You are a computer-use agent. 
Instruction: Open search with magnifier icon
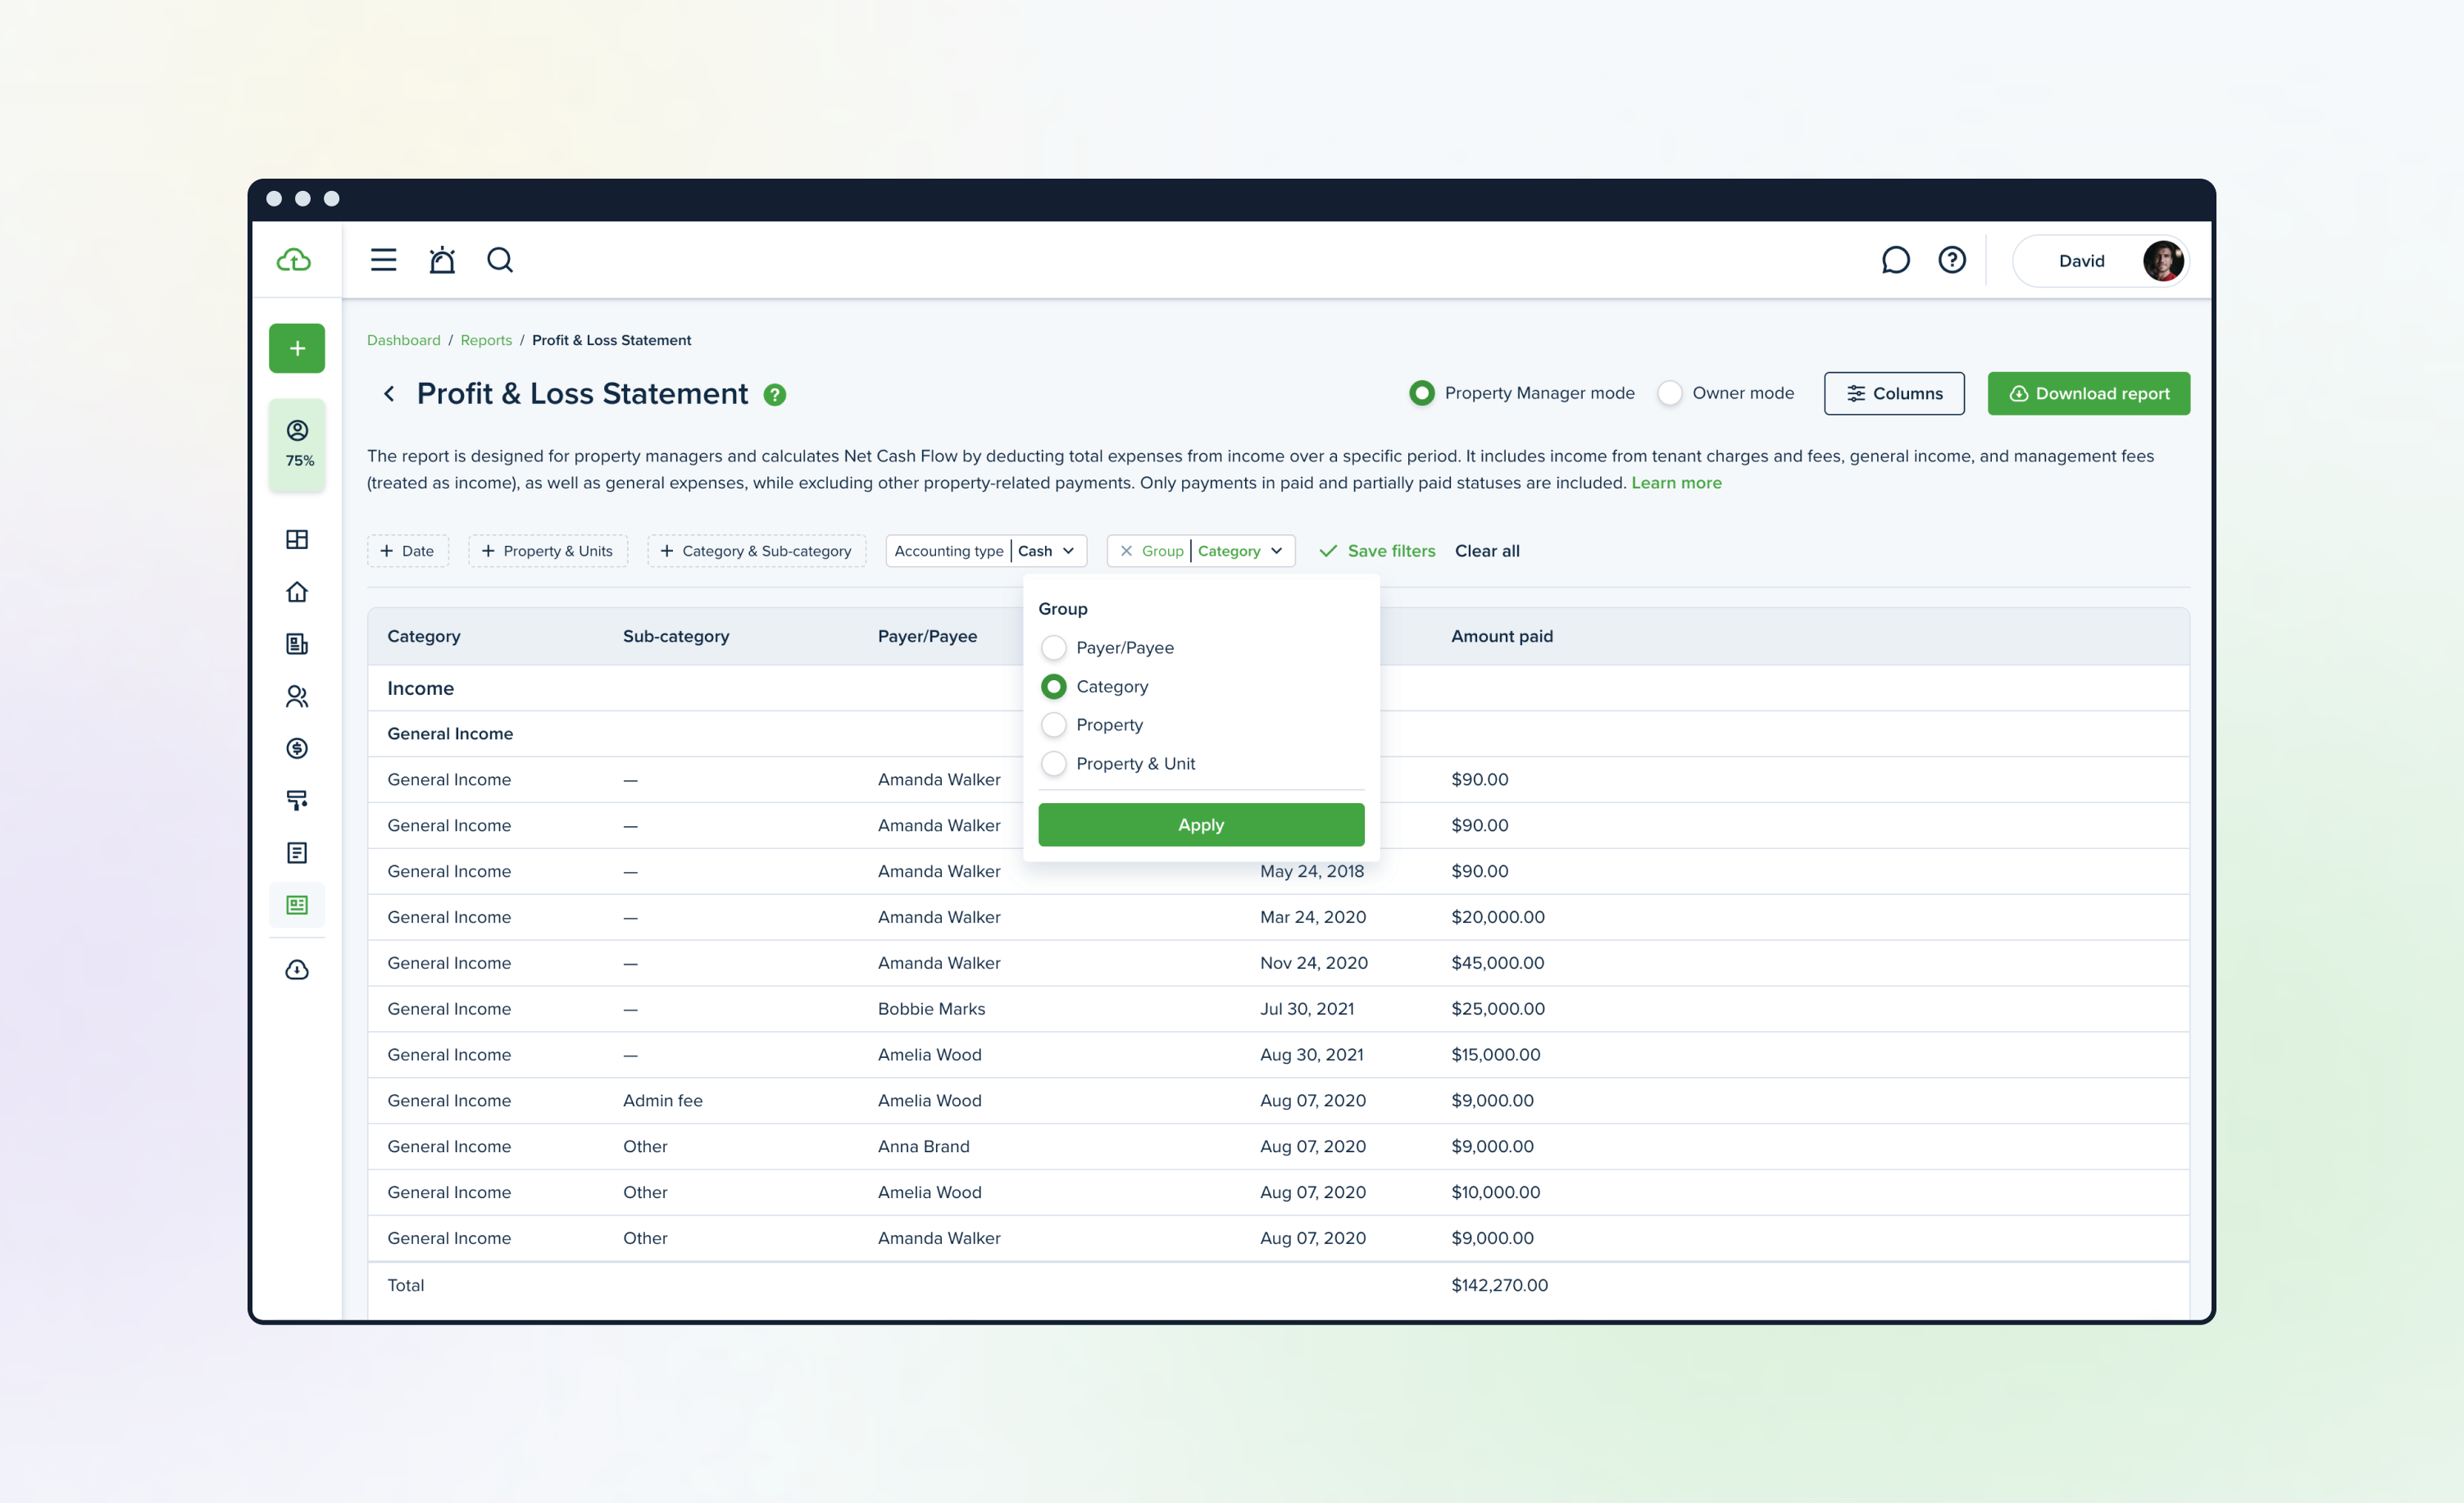(x=500, y=260)
